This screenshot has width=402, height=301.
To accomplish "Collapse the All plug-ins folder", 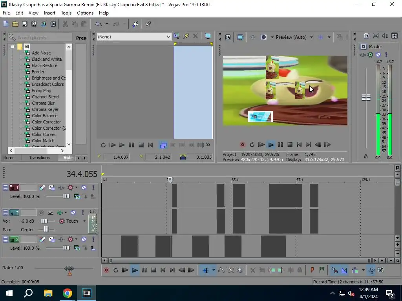I will [x=12, y=47].
